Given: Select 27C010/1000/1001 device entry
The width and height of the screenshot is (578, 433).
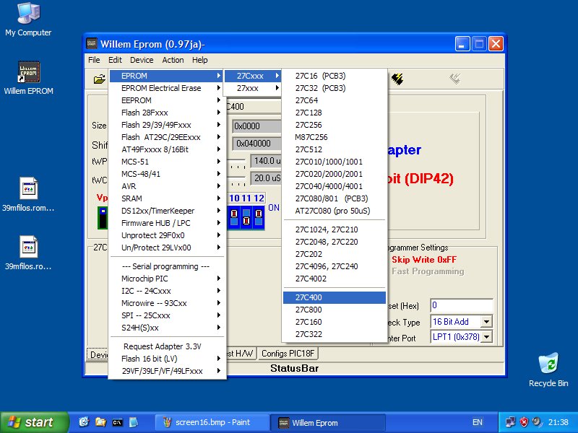Looking at the screenshot, I should (x=335, y=162).
